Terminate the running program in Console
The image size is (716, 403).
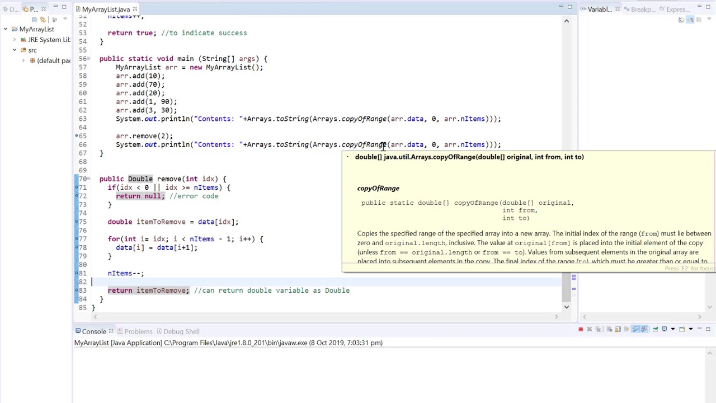pos(581,329)
